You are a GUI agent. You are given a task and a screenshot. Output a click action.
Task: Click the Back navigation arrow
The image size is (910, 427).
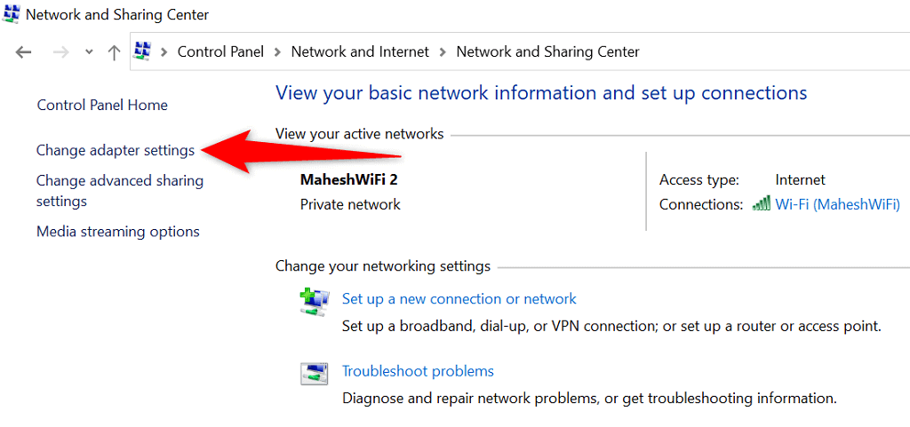coord(24,52)
